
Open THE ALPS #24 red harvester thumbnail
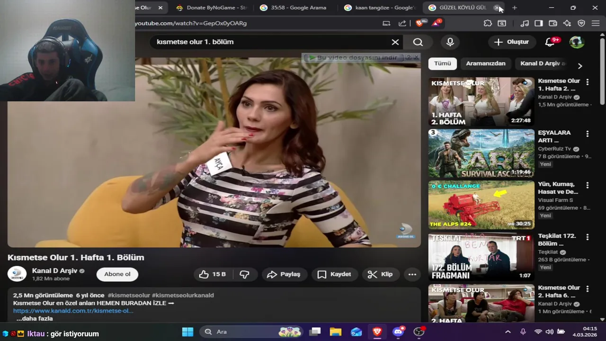click(481, 205)
